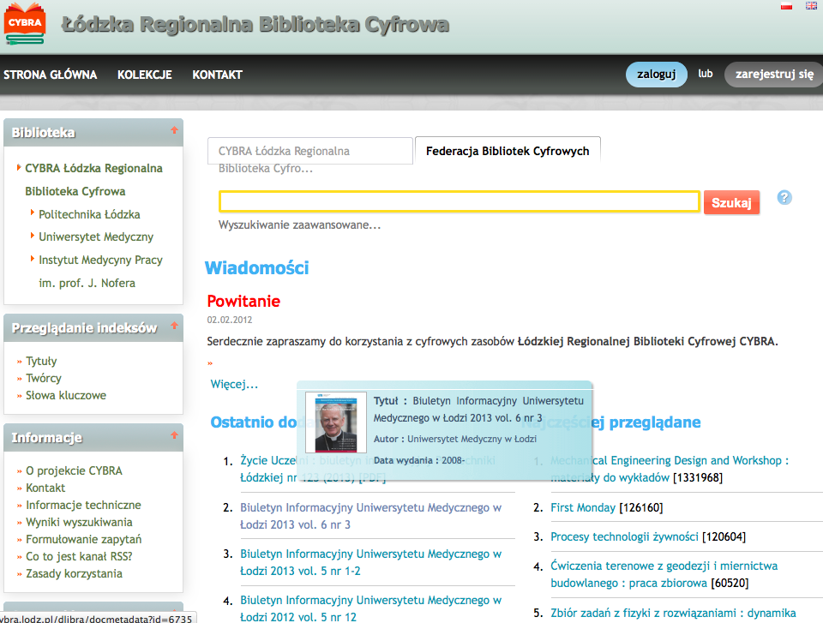Open the First Monday link
This screenshot has width=823, height=623.
(x=583, y=507)
